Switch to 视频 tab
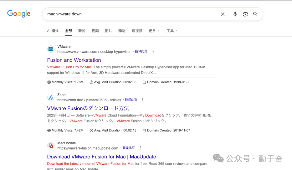The width and height of the screenshot is (292, 170). pyautogui.click(x=95, y=31)
